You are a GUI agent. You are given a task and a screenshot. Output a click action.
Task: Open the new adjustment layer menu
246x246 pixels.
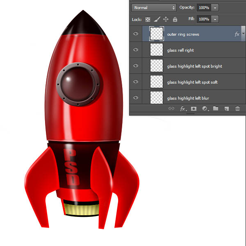205,109
